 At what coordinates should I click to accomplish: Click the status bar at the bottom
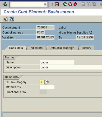coord(53,114)
